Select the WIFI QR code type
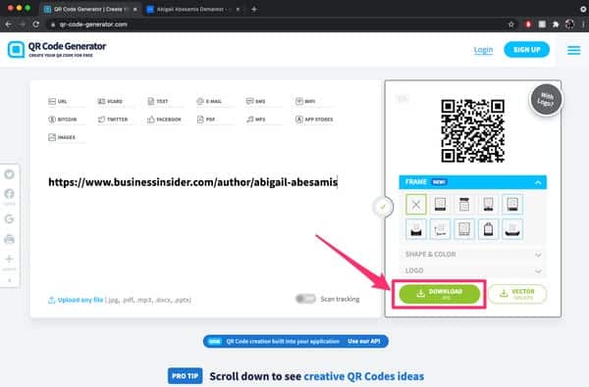This screenshot has width=589, height=387. [x=305, y=101]
